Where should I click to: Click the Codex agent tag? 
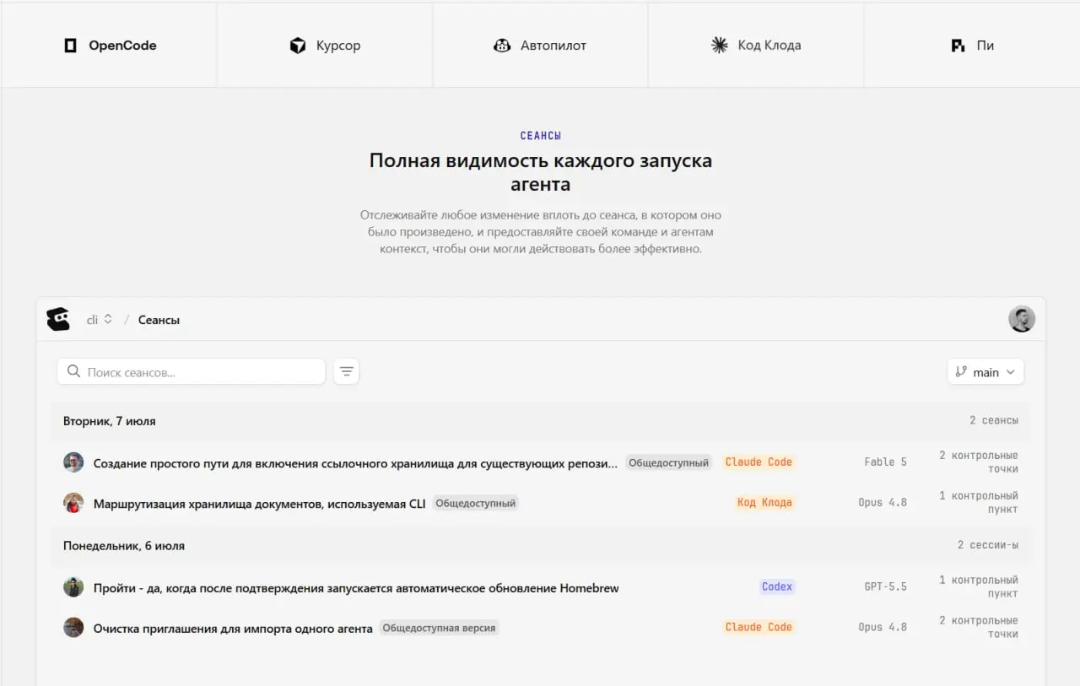(777, 586)
